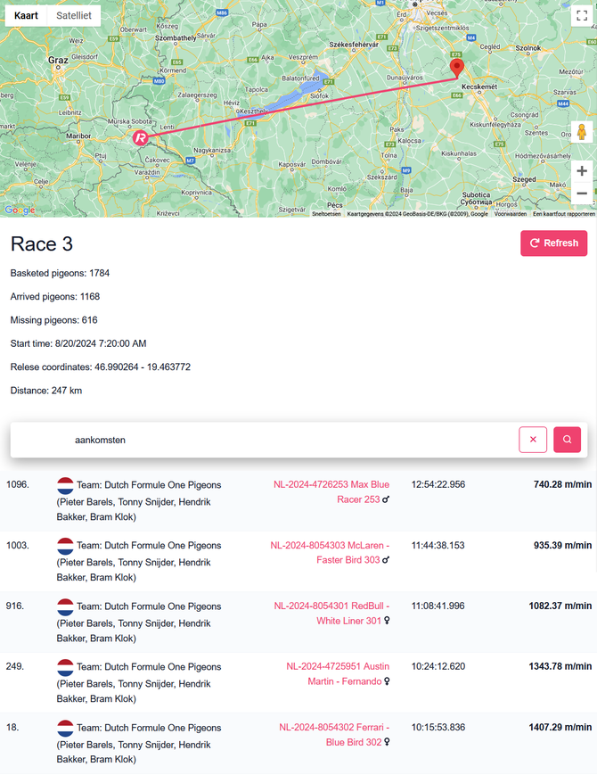Click male symbol next to Racer 253
This screenshot has height=775, width=597.
point(386,499)
